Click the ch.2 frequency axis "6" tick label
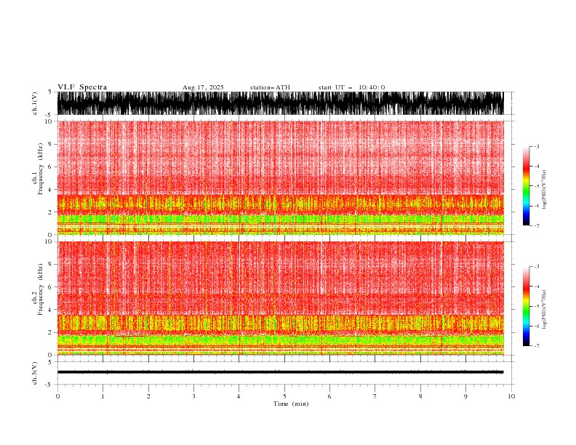Image resolution: width=576 pixels, height=445 pixels. tap(50, 287)
